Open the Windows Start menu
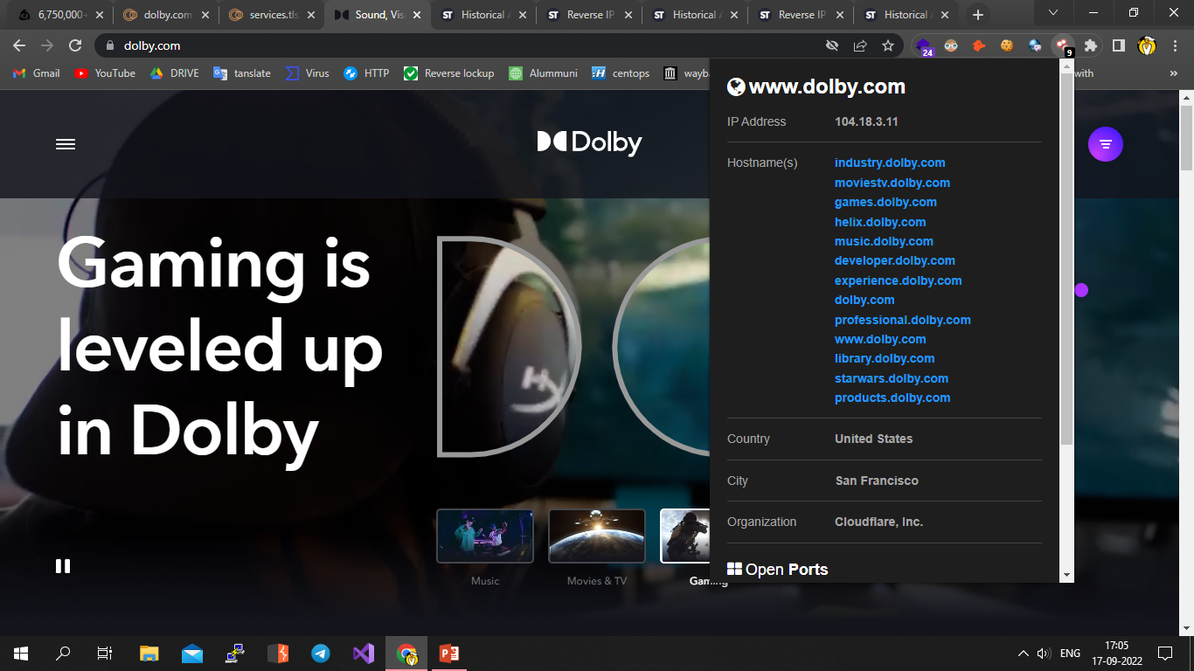This screenshot has width=1194, height=671. (x=21, y=653)
